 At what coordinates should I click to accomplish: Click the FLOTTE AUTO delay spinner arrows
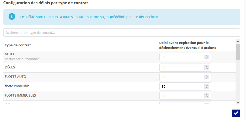click(207, 77)
